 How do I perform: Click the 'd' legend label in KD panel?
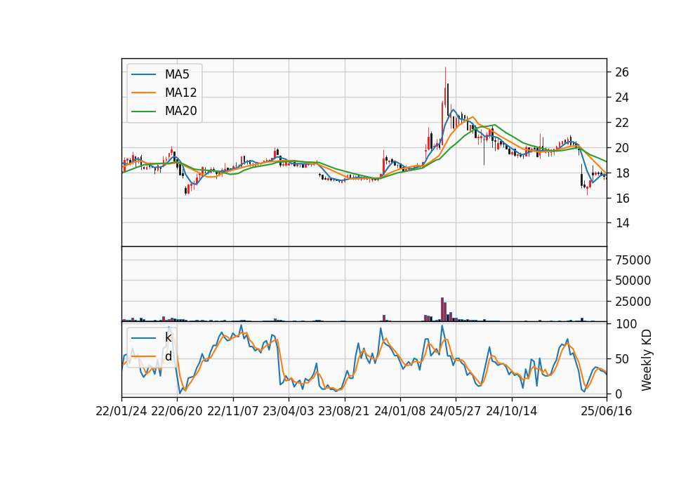[x=168, y=356]
